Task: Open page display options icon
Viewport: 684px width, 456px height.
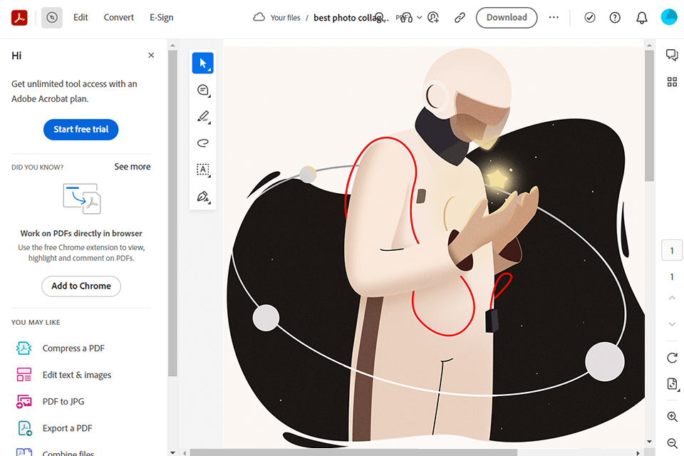Action: tap(672, 385)
